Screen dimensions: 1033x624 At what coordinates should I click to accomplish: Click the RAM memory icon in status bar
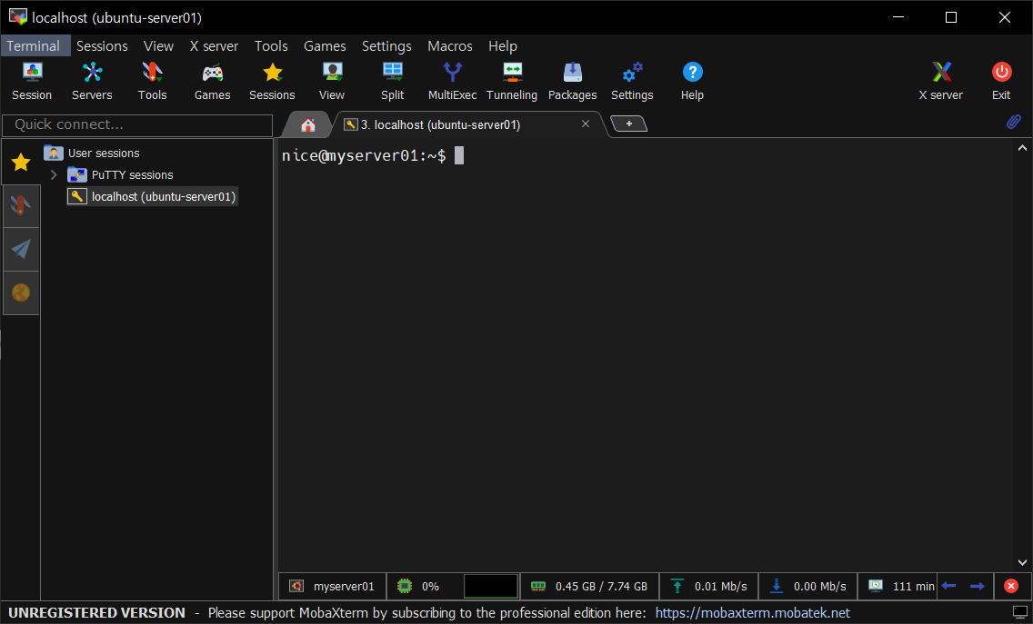[x=538, y=586]
